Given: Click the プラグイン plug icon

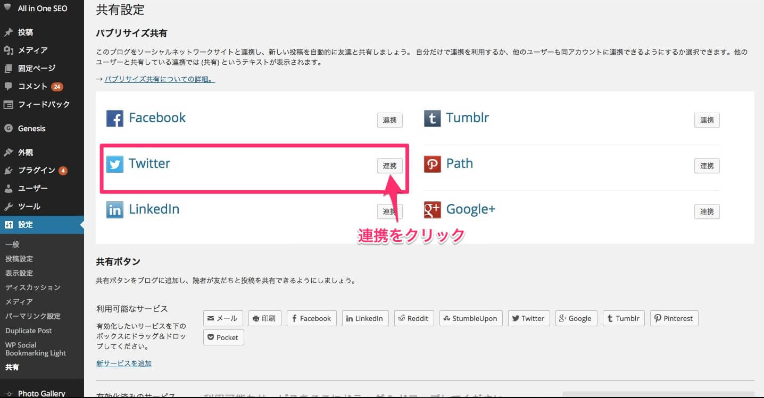Looking at the screenshot, I should [x=8, y=170].
